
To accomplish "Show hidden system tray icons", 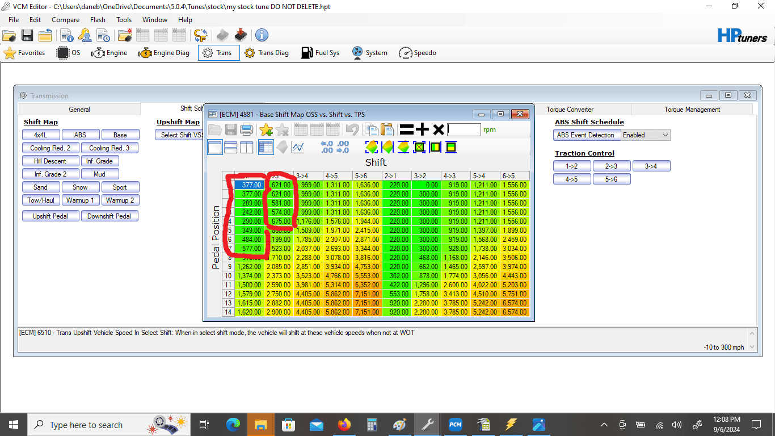I will (604, 425).
